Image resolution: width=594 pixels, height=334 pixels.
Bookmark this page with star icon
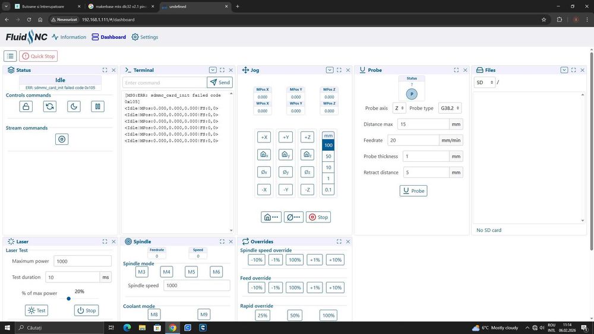click(544, 20)
